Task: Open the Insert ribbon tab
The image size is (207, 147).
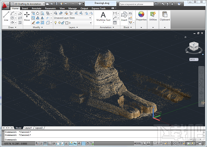Action: click(x=25, y=8)
